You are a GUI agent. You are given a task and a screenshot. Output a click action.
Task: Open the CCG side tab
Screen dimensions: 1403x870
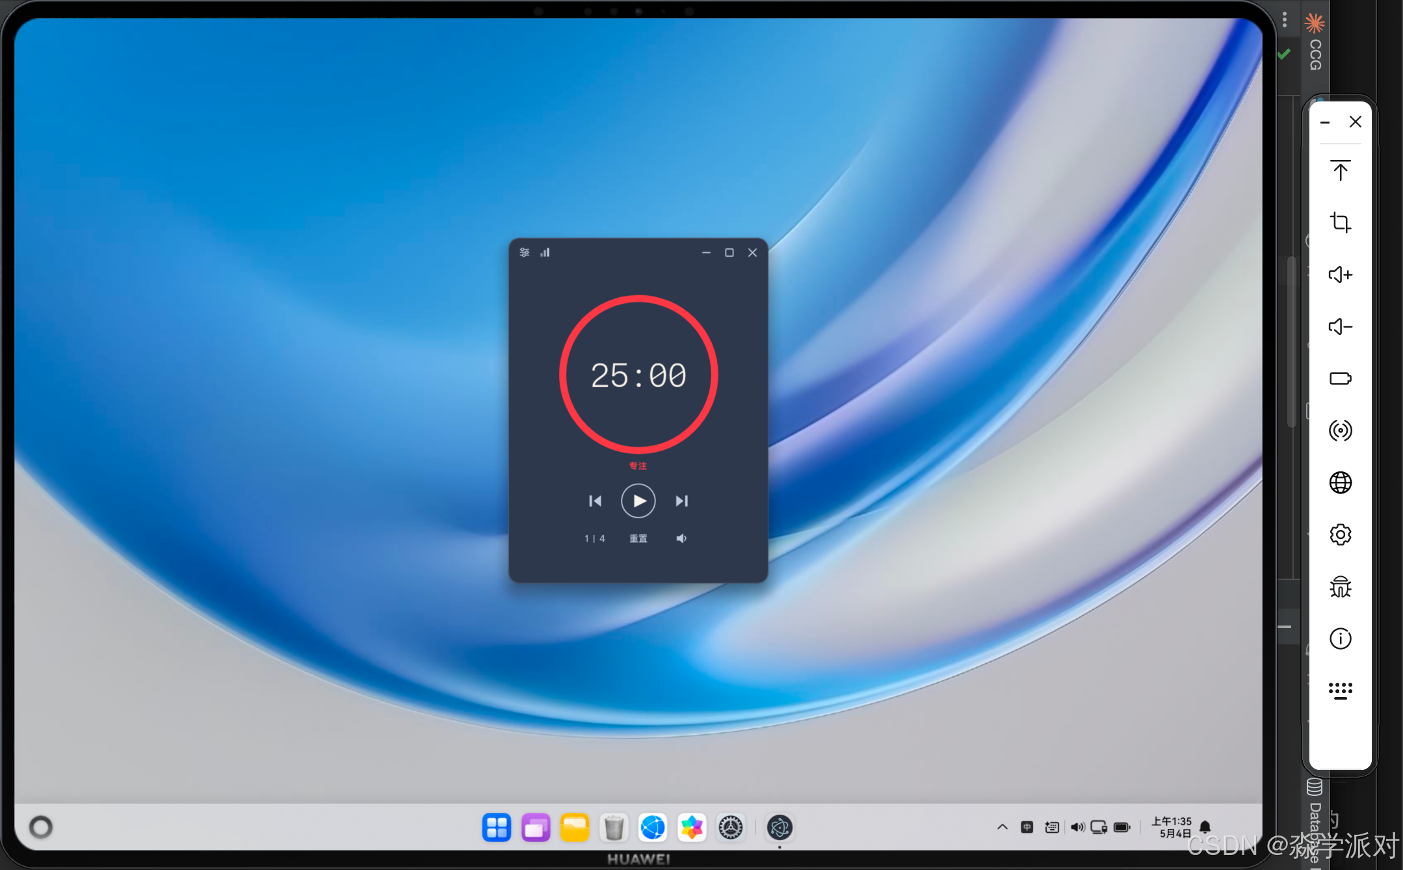coord(1315,43)
